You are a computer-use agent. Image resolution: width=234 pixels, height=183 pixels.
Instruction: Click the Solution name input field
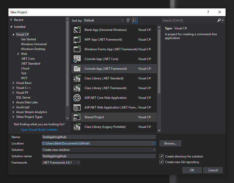pos(99,156)
